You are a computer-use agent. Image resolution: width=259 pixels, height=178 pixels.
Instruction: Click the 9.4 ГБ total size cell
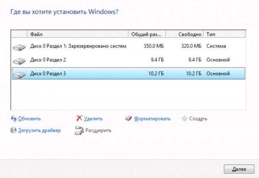tap(157, 60)
